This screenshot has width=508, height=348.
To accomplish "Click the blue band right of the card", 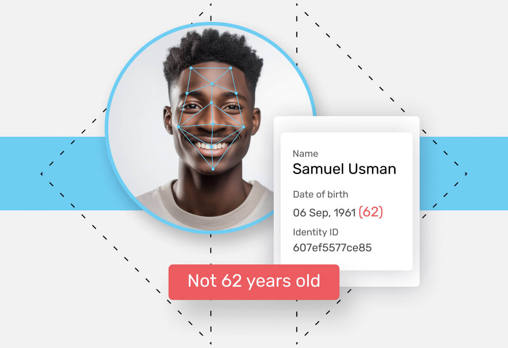I will coord(464,174).
